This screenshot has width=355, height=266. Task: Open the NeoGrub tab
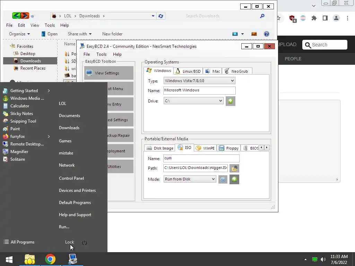(237, 71)
